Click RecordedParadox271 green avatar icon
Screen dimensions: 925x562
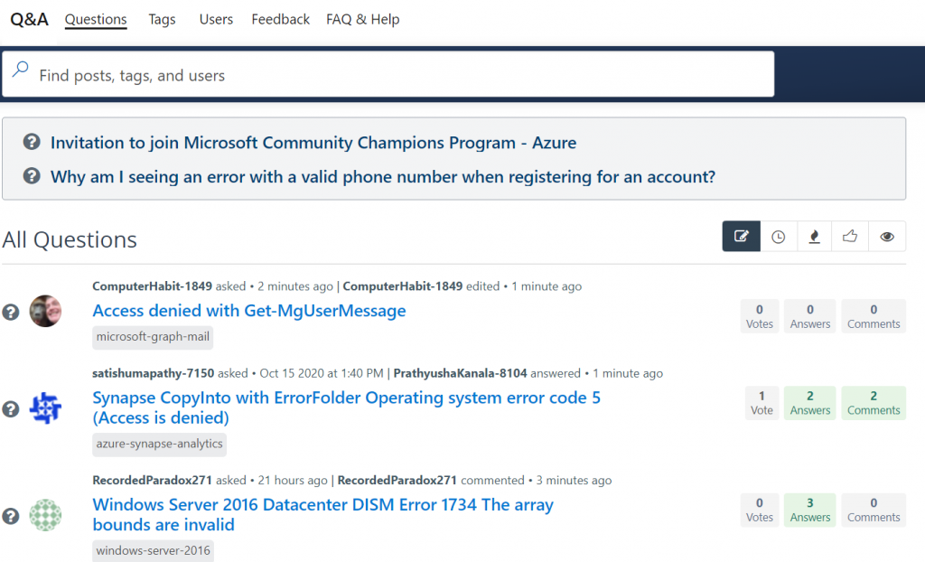click(x=45, y=515)
